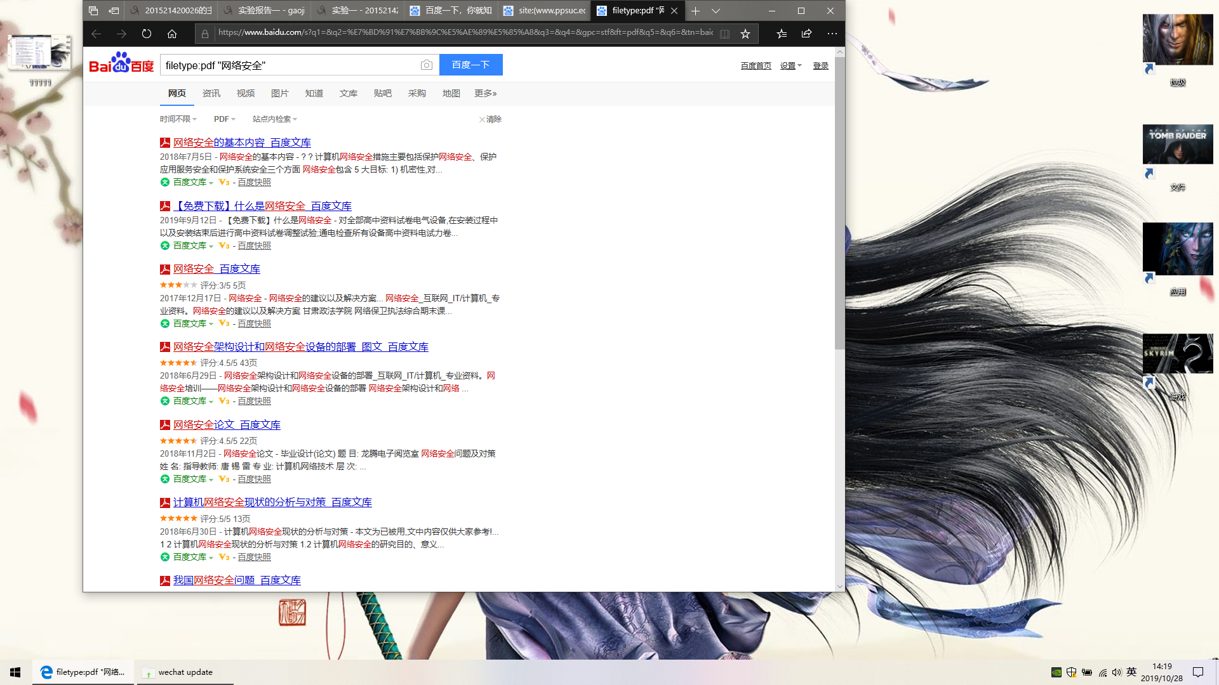
Task: Open Edge settings and more menu
Action: tap(832, 34)
